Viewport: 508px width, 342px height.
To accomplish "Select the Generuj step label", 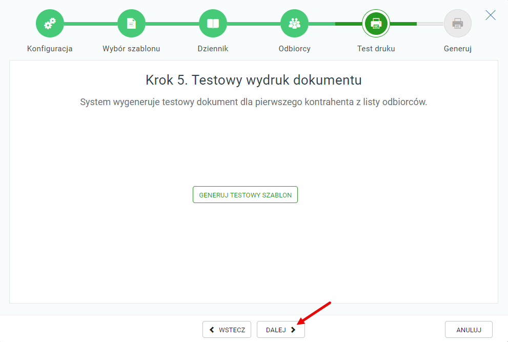I will (x=457, y=49).
